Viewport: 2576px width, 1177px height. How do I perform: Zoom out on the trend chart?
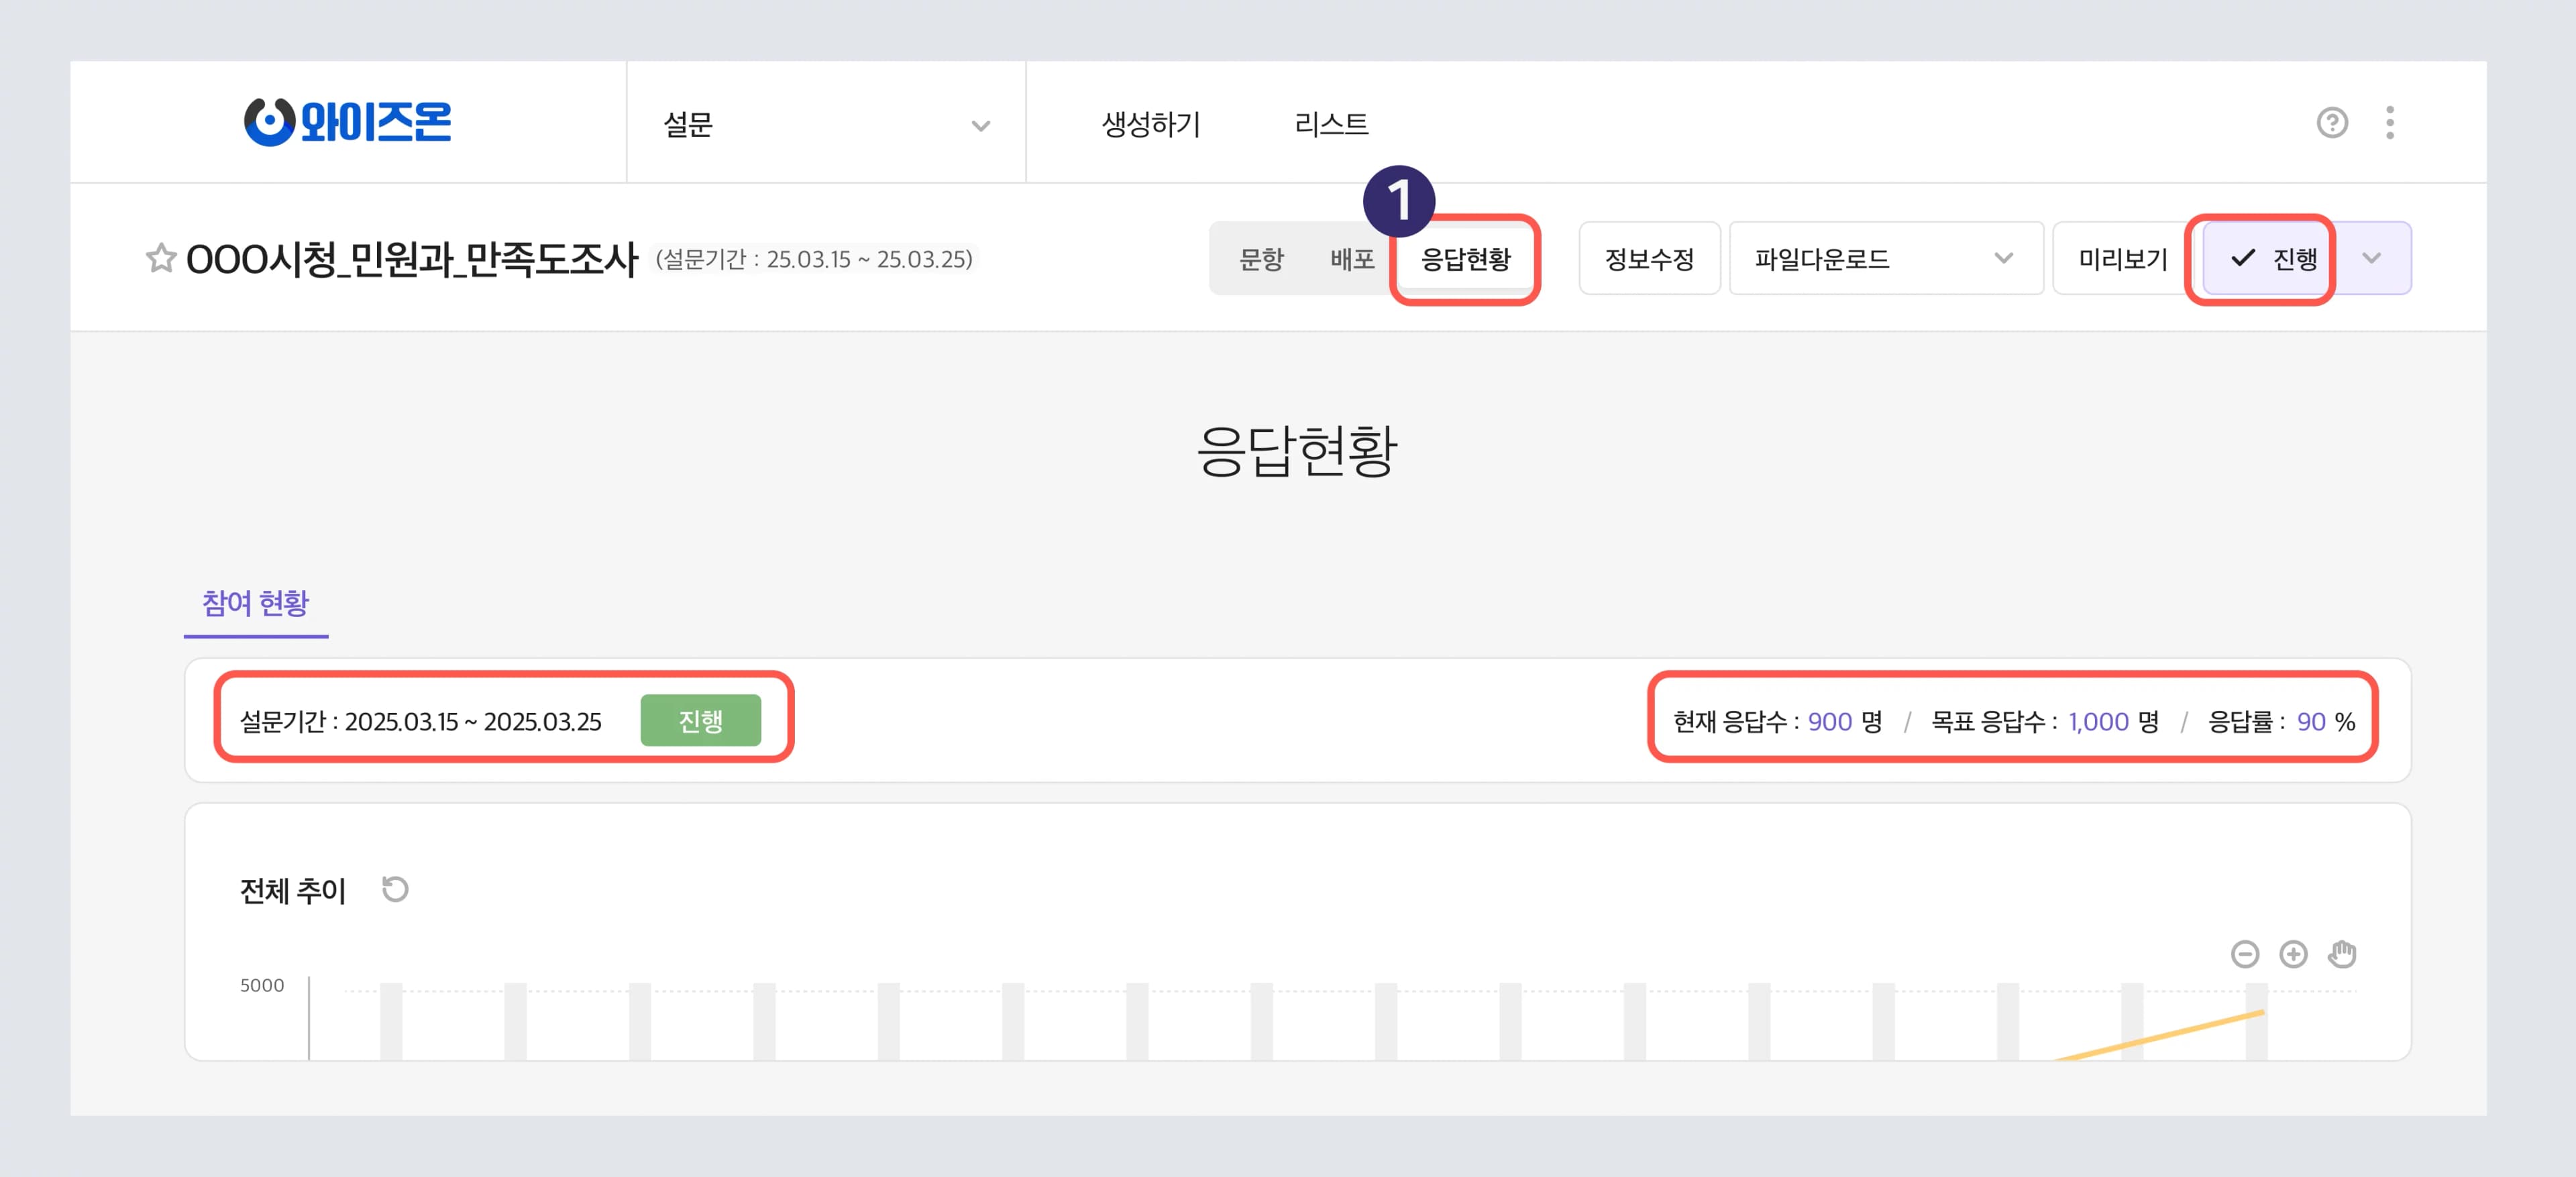(x=2245, y=954)
